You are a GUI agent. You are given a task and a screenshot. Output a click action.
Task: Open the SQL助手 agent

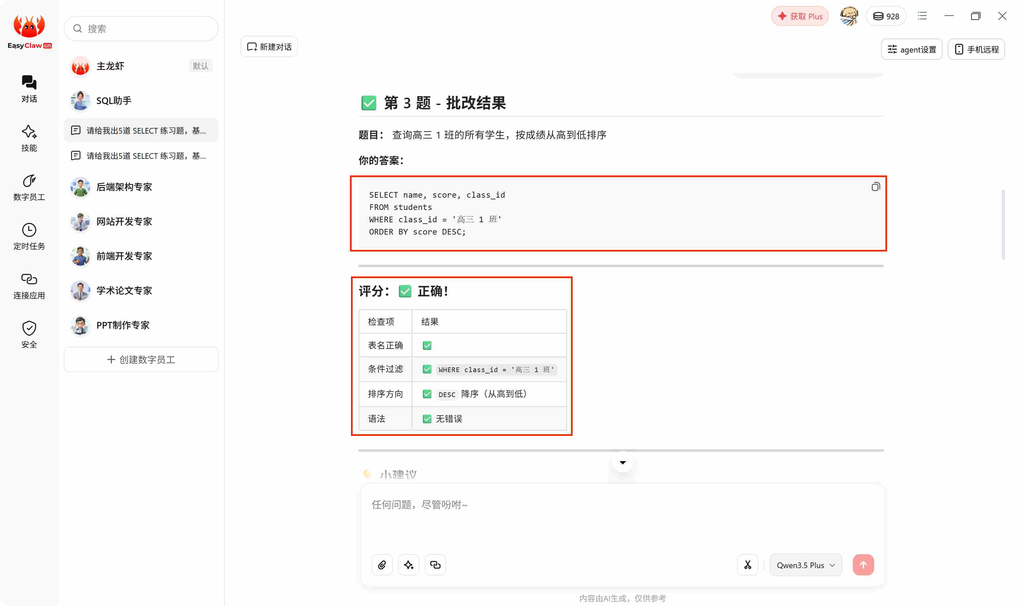point(141,100)
